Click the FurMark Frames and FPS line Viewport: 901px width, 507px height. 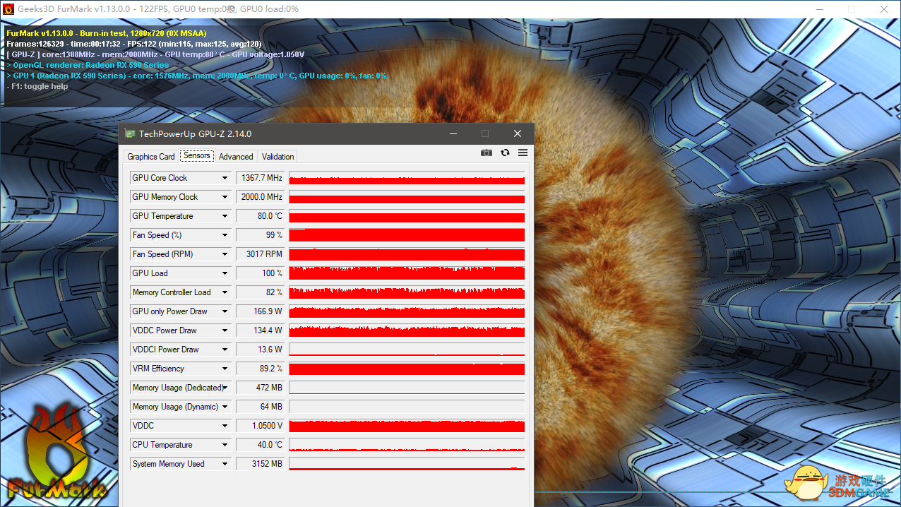point(133,44)
